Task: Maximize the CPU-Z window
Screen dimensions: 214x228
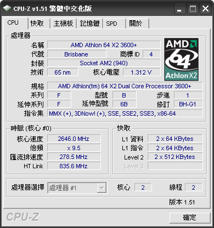Action: (193, 9)
